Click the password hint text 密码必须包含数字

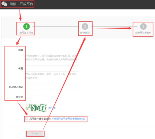[x=51, y=76]
